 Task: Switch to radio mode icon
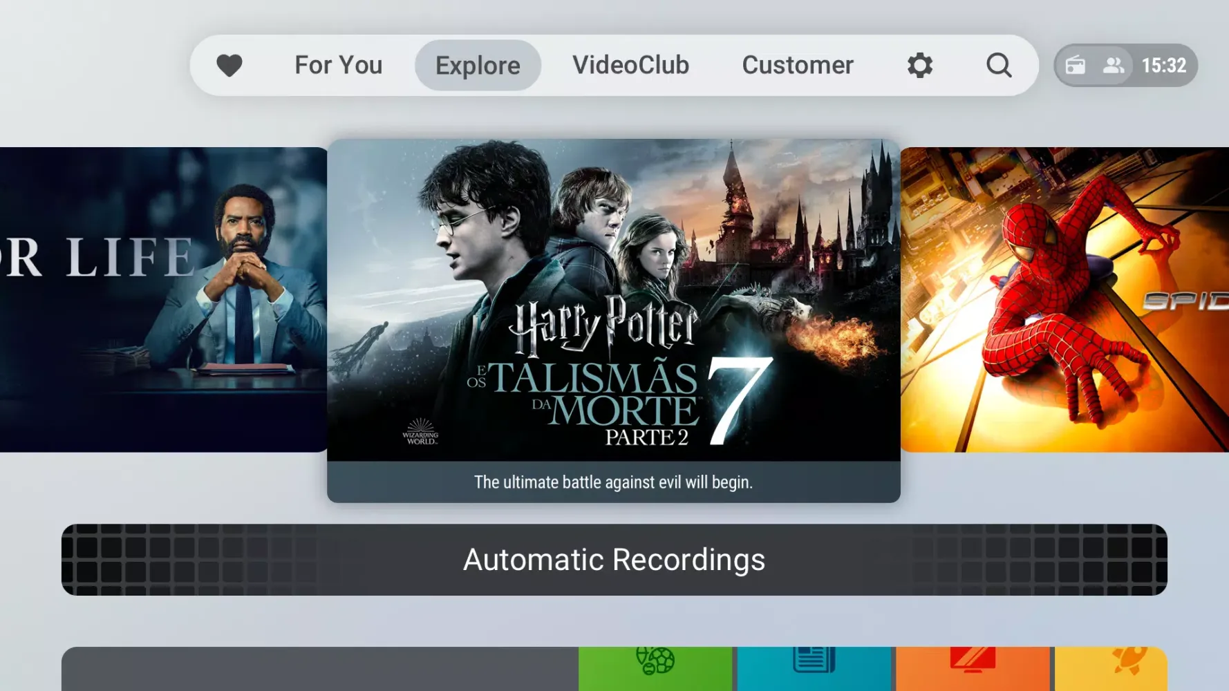[1076, 66]
